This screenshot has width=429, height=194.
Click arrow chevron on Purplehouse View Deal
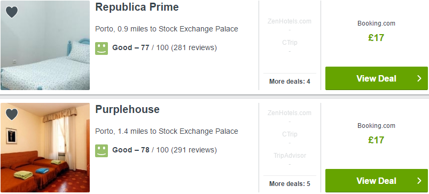click(419, 181)
